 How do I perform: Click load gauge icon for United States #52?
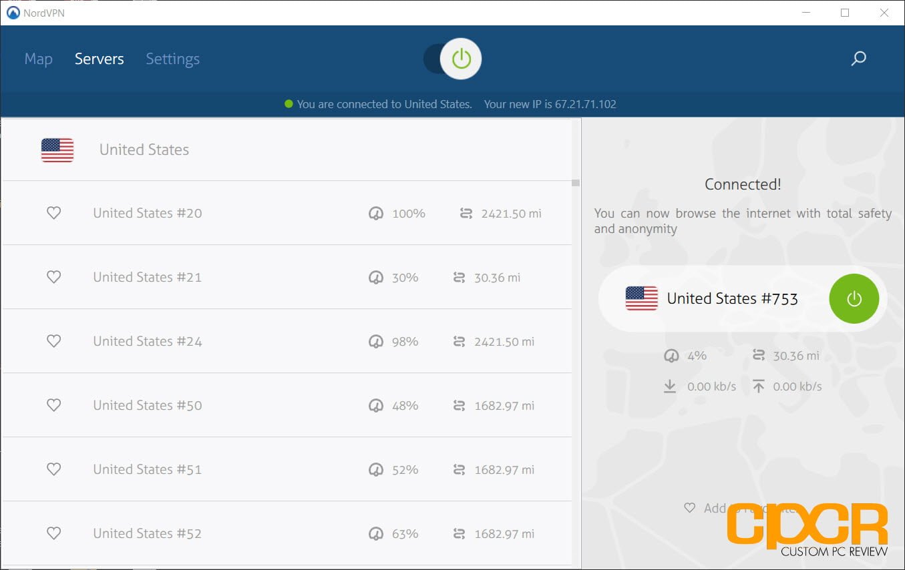pos(376,534)
